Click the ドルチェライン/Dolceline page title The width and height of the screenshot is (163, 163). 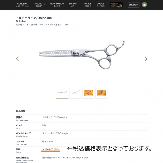34,18
